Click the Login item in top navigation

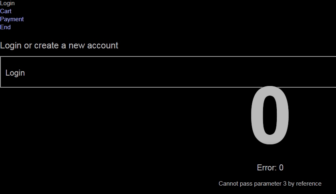click(7, 3)
